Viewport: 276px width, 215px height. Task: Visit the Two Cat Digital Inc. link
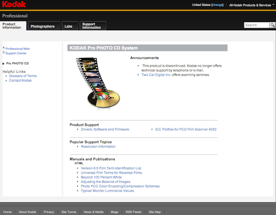[156, 75]
